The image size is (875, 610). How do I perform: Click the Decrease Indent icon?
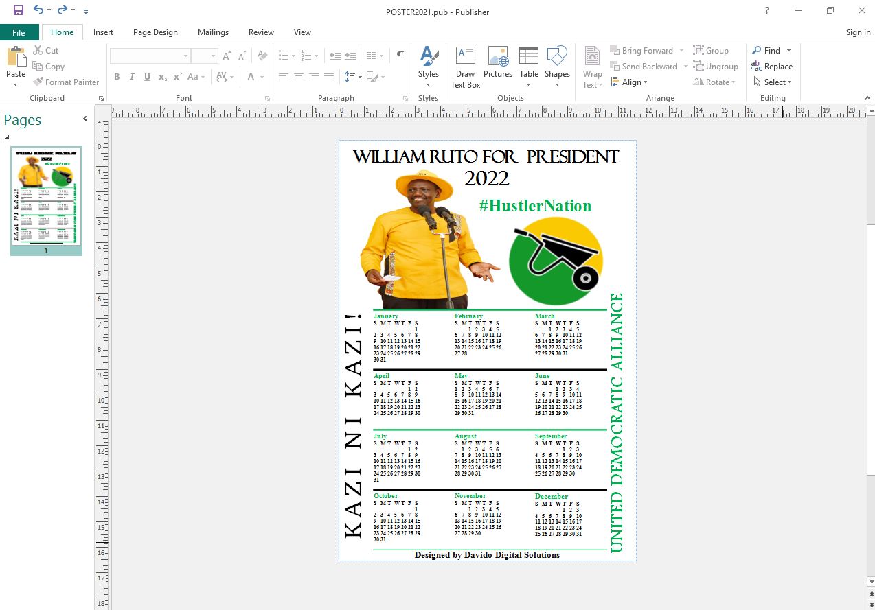[x=335, y=56]
